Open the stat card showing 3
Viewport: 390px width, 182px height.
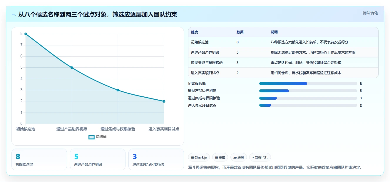[156, 159]
